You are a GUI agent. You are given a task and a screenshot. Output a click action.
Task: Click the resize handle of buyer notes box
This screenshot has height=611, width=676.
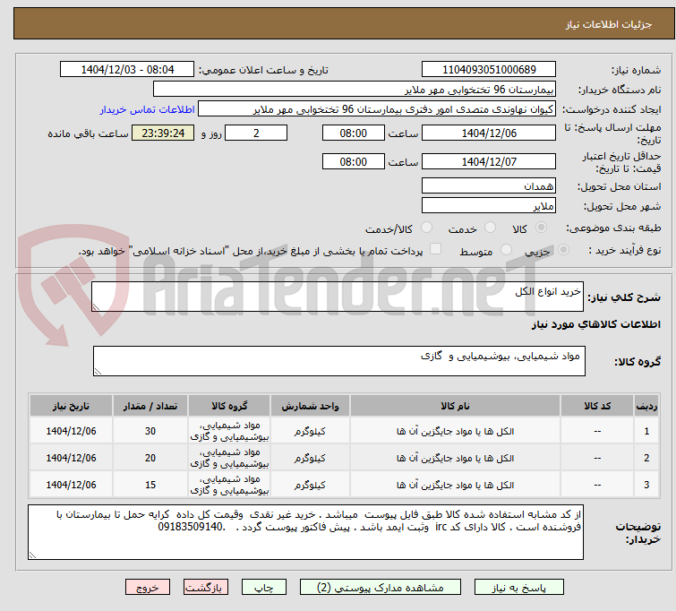click(x=33, y=555)
